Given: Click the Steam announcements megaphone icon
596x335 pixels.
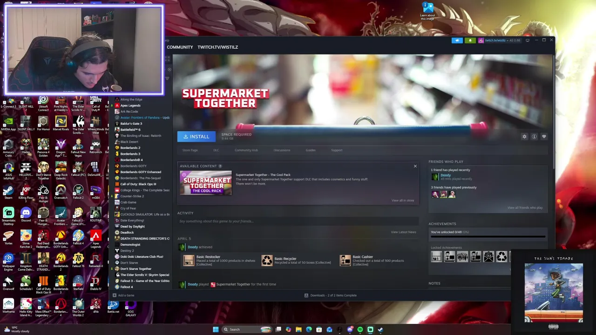Looking at the screenshot, I should tap(457, 40).
